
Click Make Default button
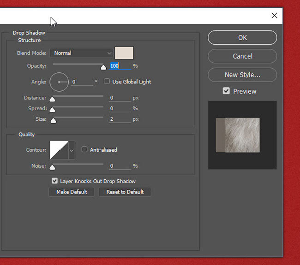(72, 192)
